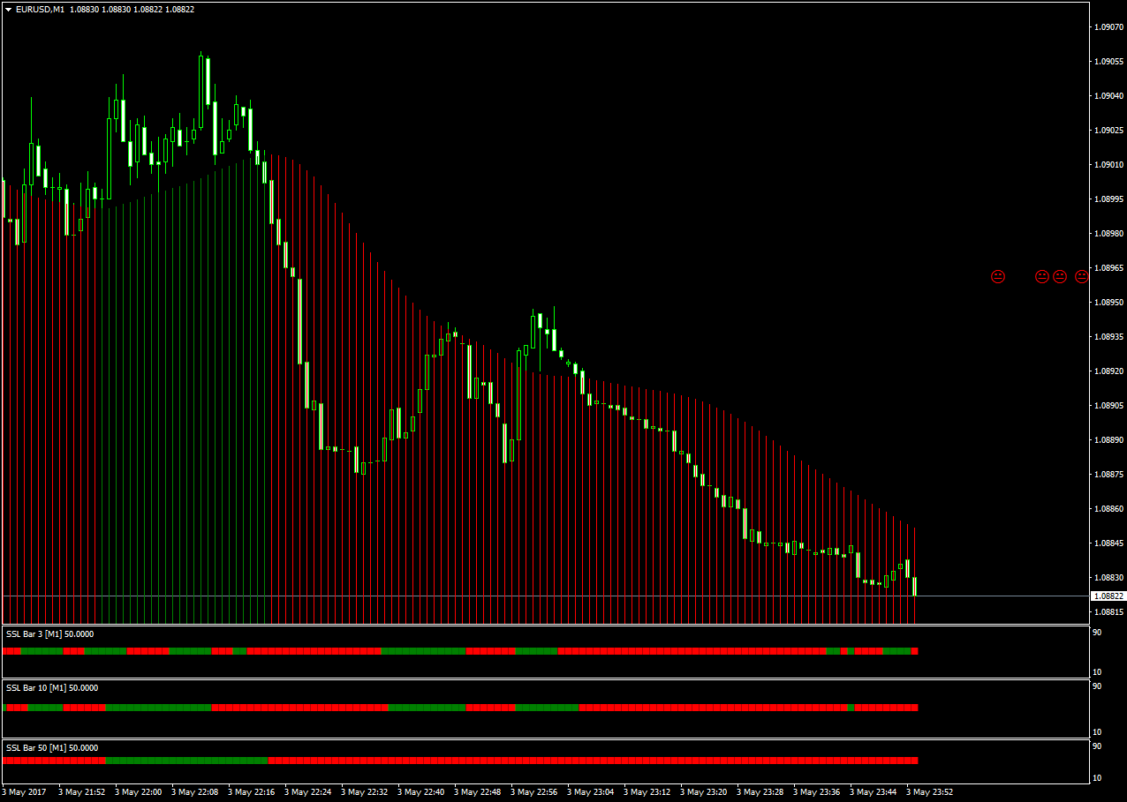Viewport: 1127px width, 802px height.
Task: Click the 3 May 22:16 time label
Action: (252, 792)
